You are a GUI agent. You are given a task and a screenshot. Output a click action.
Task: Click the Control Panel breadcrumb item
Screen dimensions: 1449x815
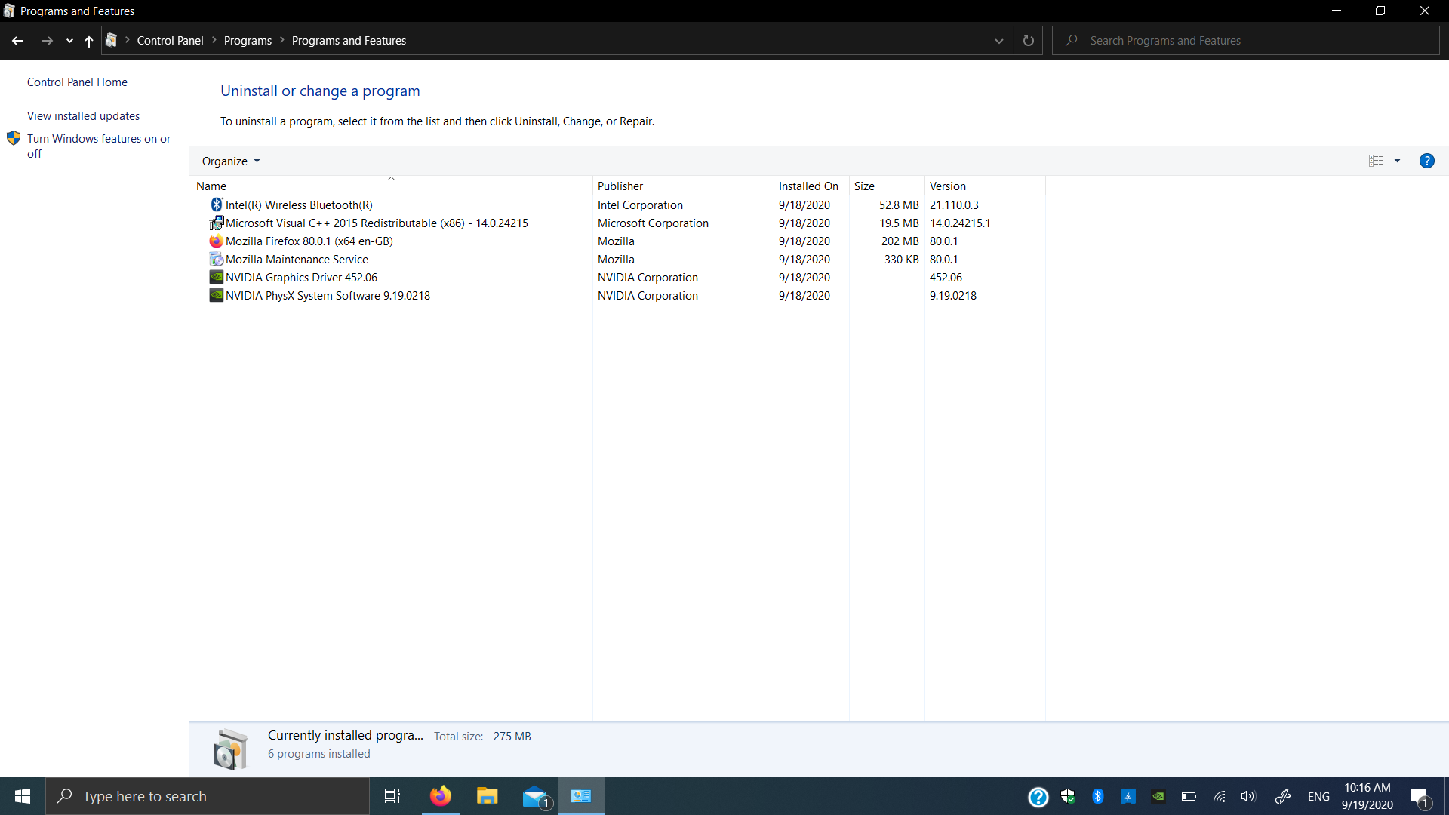coord(170,40)
